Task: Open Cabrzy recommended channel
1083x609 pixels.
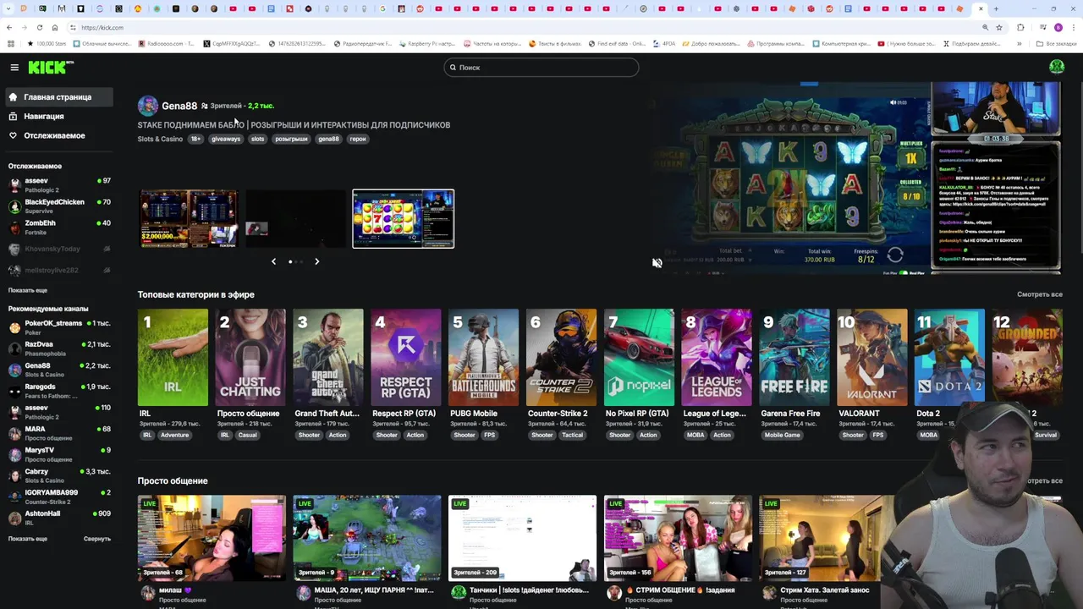Action: click(59, 475)
